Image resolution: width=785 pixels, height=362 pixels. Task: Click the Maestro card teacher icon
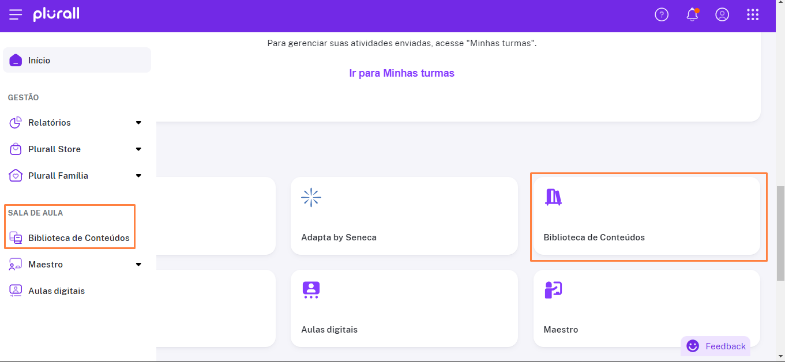pyautogui.click(x=553, y=290)
